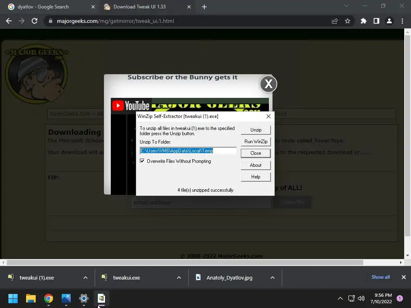Open a new browser tab
This screenshot has width=411, height=308.
(x=204, y=7)
